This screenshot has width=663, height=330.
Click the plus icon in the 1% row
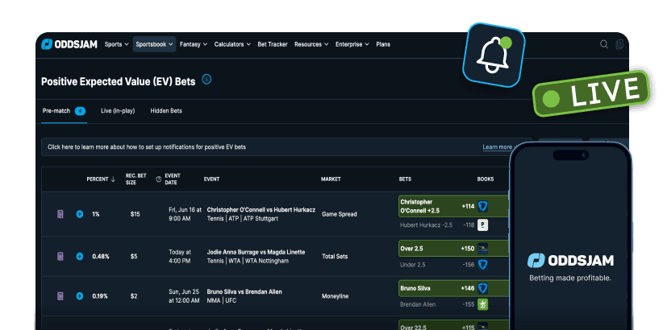click(80, 214)
